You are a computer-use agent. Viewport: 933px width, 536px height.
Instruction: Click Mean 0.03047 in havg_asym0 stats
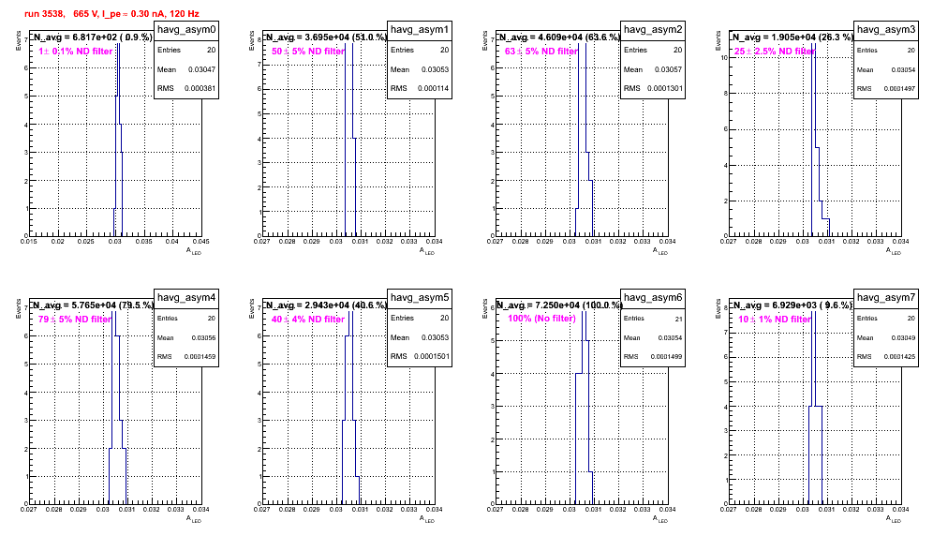click(x=186, y=69)
